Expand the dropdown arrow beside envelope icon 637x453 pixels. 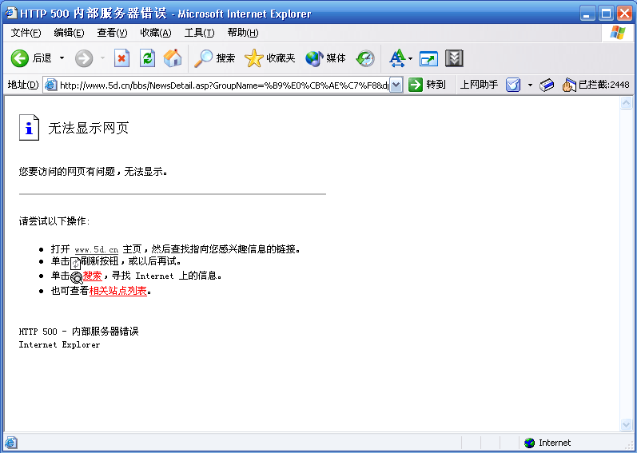pyautogui.click(x=530, y=85)
